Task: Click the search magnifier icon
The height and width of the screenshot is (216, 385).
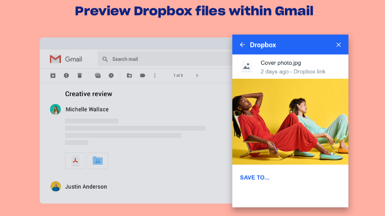Action: [x=105, y=59]
